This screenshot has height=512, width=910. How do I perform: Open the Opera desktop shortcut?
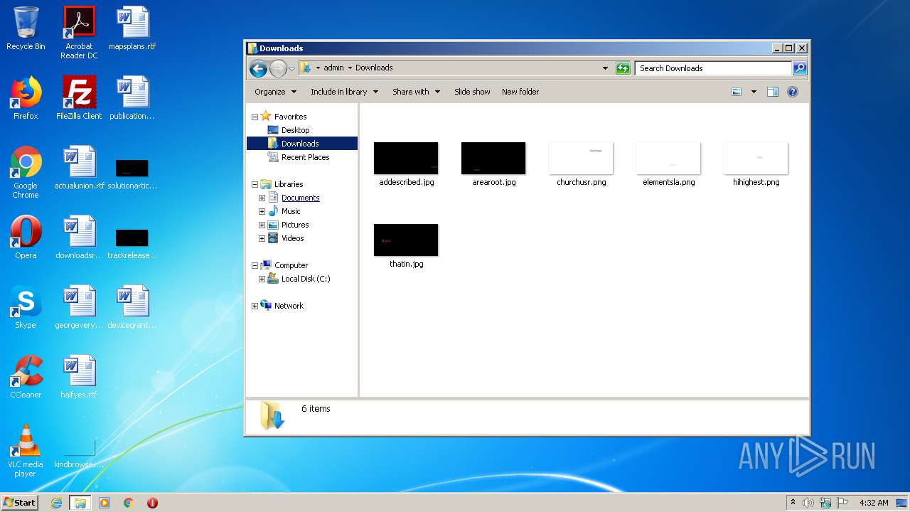[26, 238]
